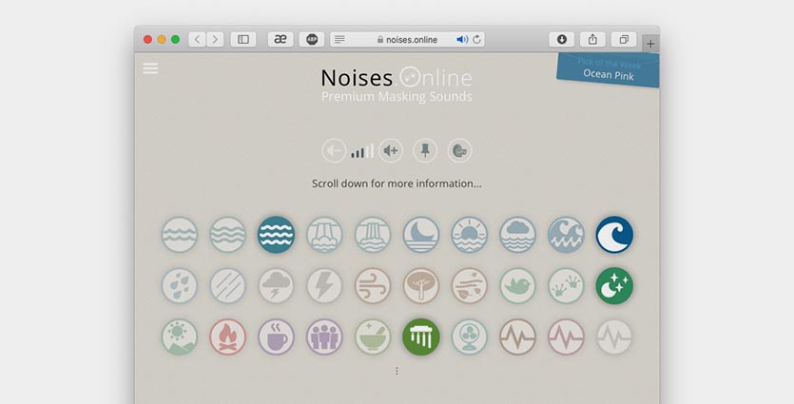Expand more options via the vertical three dots
The width and height of the screenshot is (794, 404).
[397, 371]
